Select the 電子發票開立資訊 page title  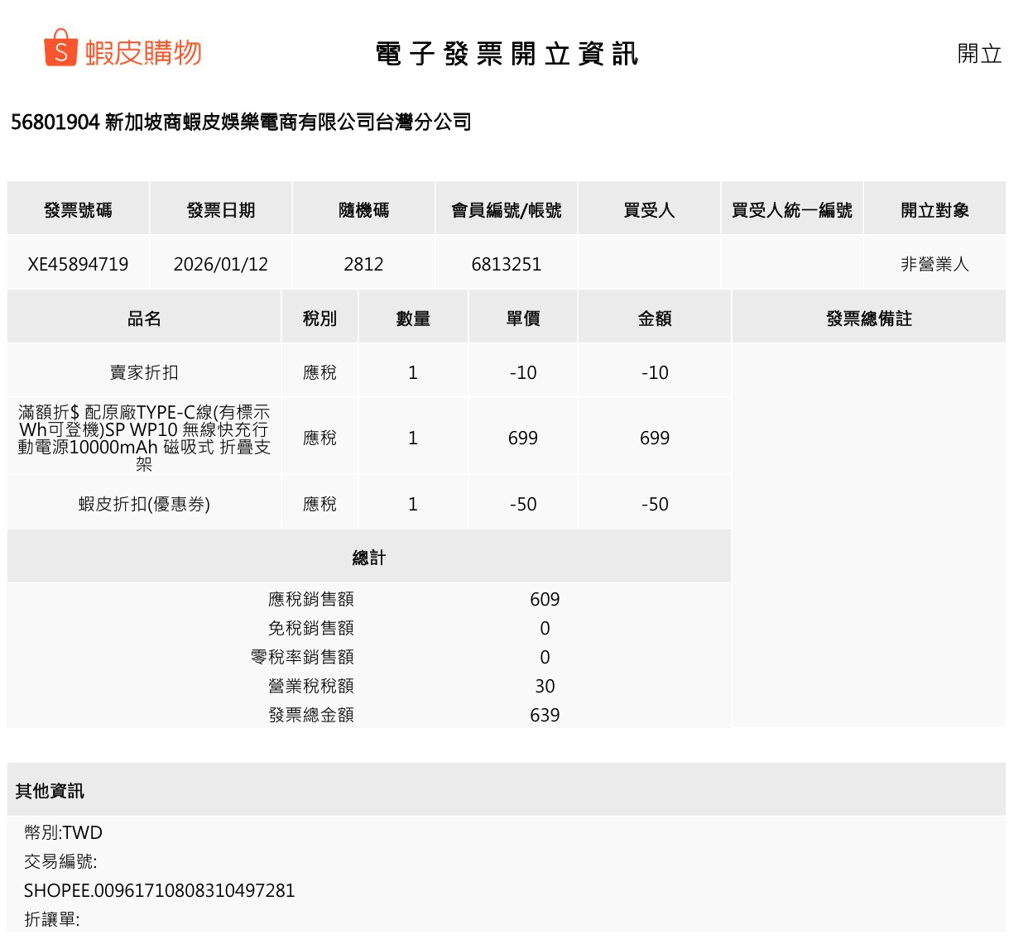coord(507,55)
